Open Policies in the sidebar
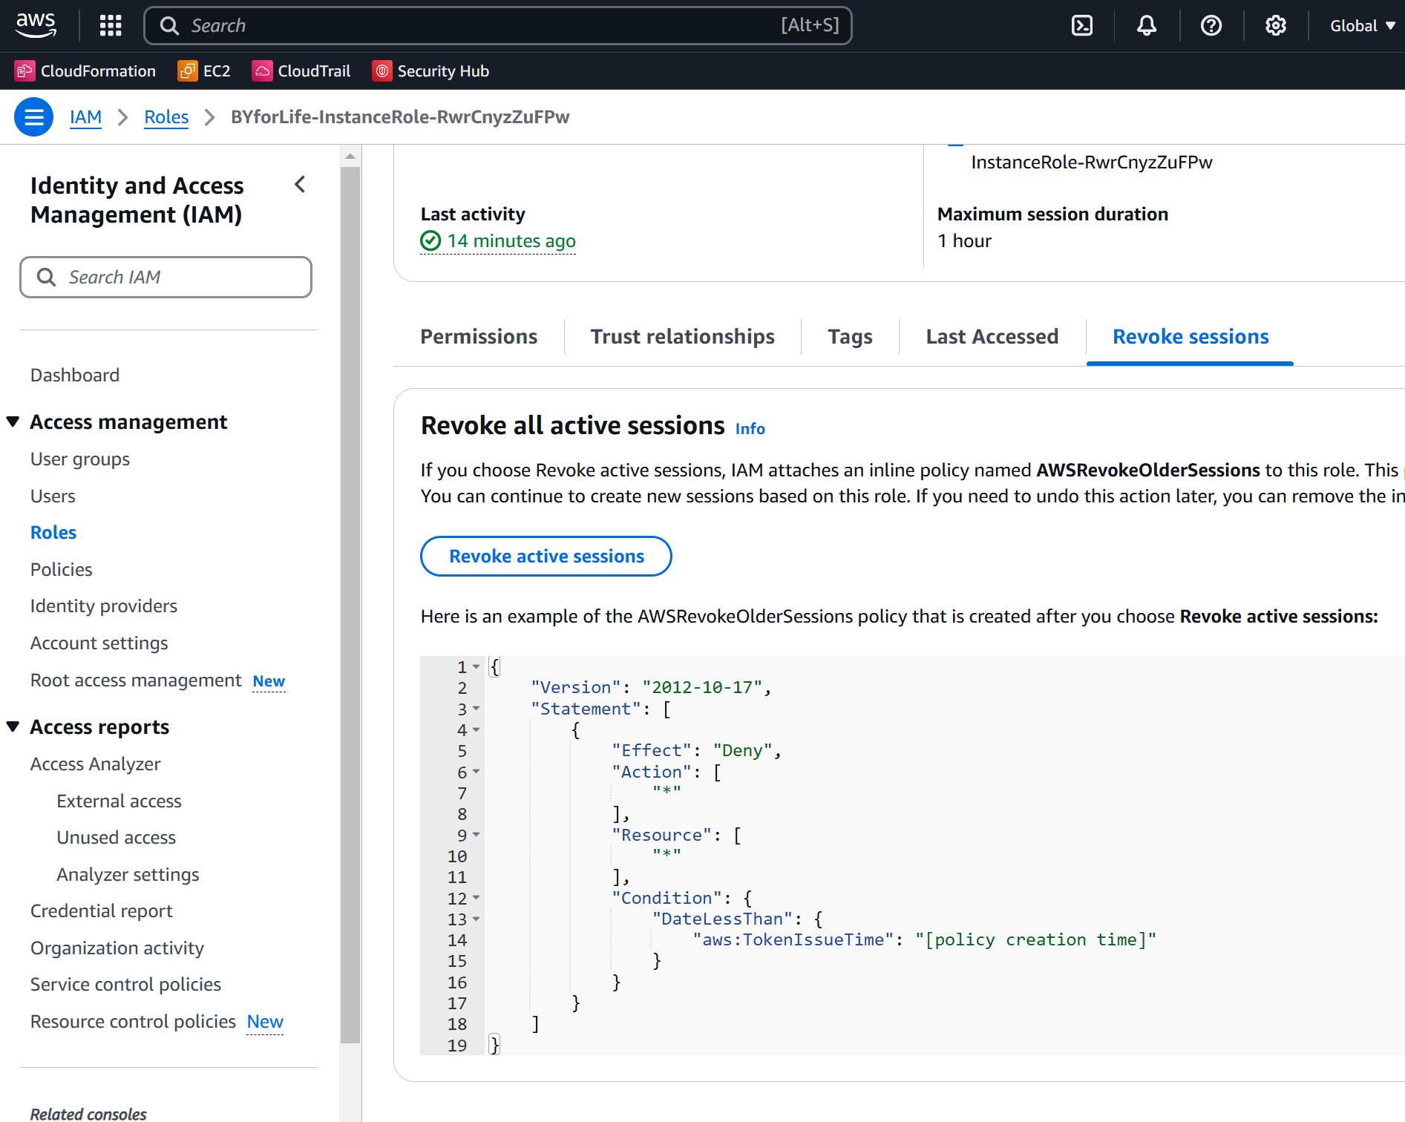Screen dimensions: 1405x1122 [x=62, y=570]
